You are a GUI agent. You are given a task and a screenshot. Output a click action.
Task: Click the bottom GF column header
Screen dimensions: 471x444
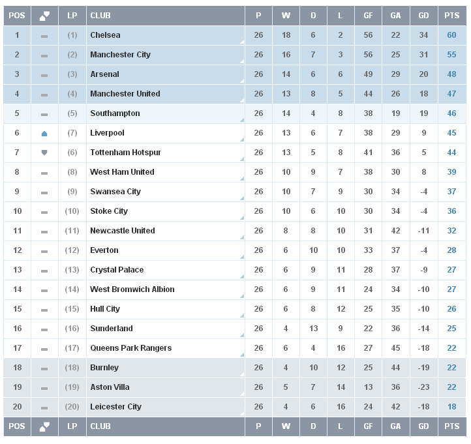click(369, 426)
